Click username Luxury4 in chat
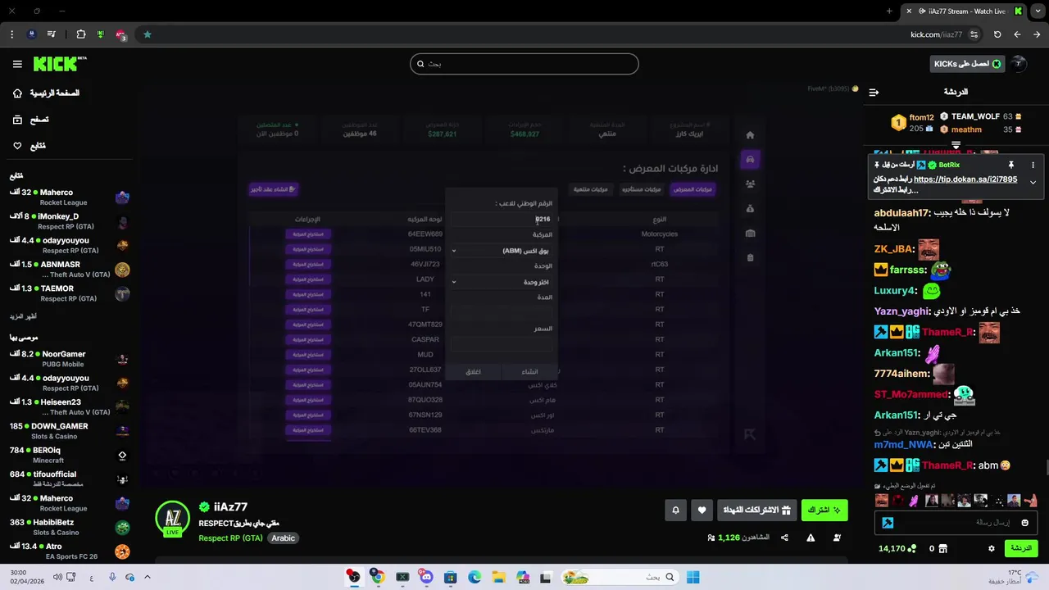The width and height of the screenshot is (1049, 590). (x=894, y=291)
